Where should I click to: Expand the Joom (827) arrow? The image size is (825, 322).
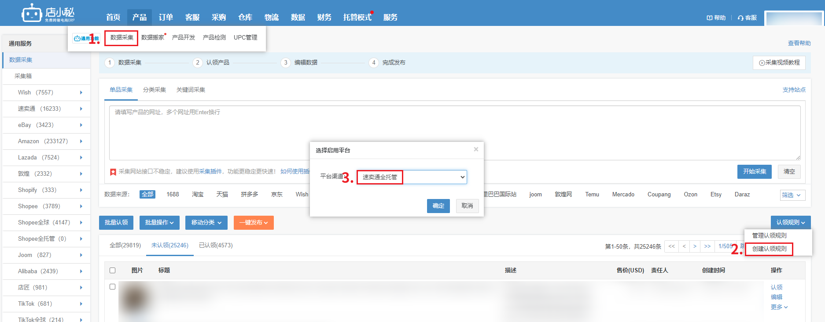(x=81, y=255)
